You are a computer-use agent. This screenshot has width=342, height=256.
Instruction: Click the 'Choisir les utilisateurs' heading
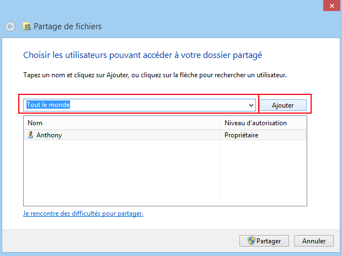(142, 55)
